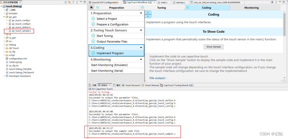The image size is (288, 139).
Task: Click the check icon beside Prepare a Configuration
Action: (x=93, y=24)
